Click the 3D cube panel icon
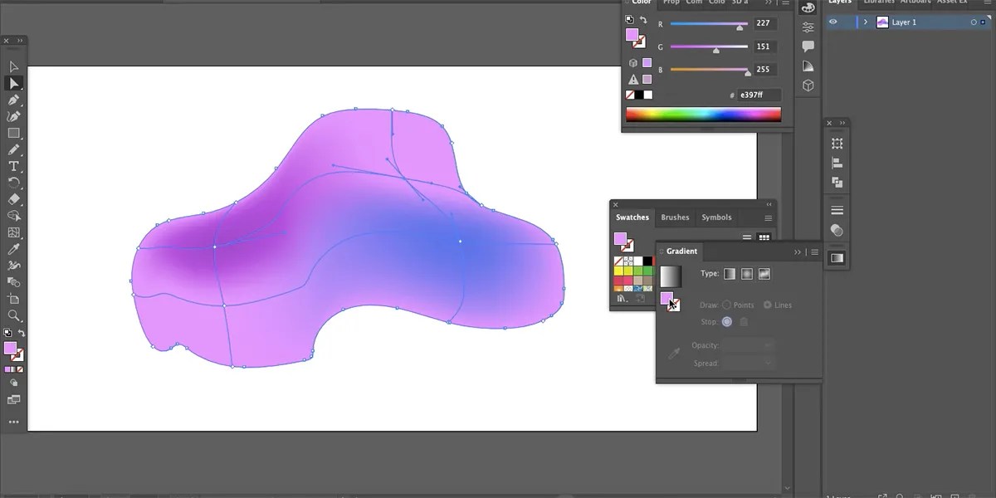 [808, 85]
